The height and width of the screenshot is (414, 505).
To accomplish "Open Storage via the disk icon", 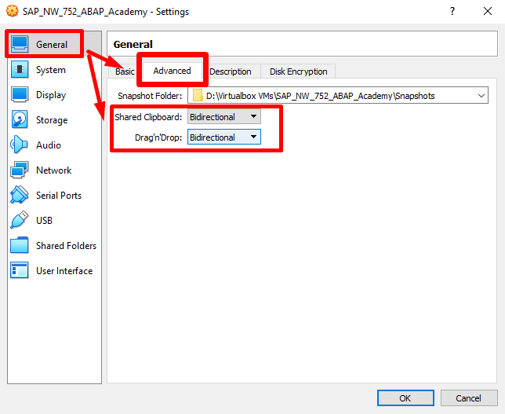I will tap(20, 119).
